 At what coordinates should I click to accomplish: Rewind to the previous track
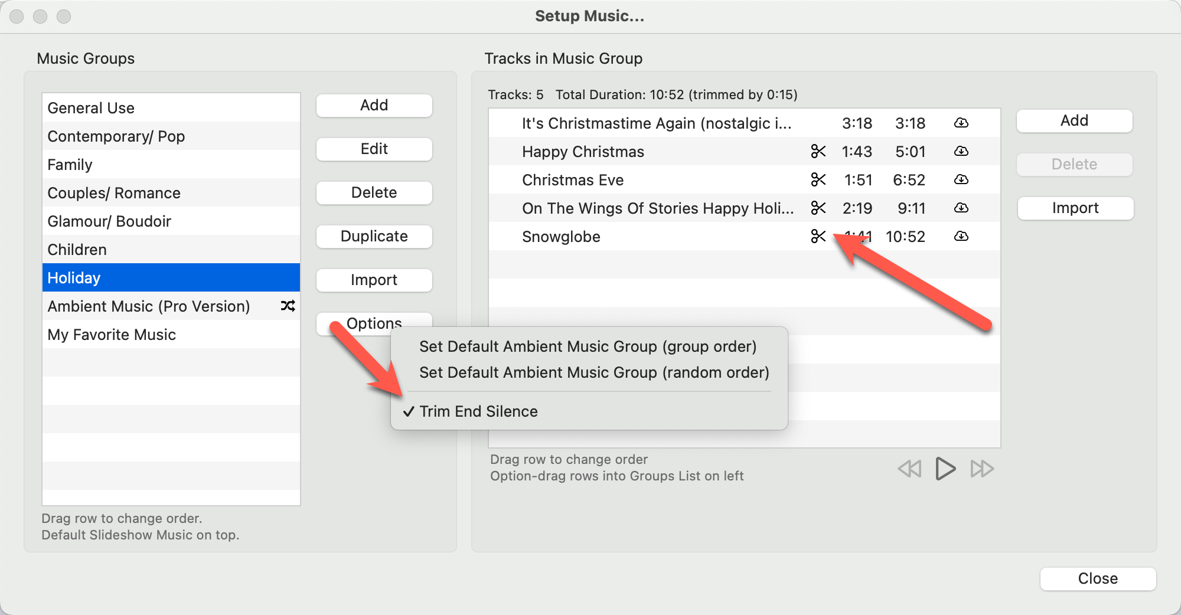(x=909, y=469)
